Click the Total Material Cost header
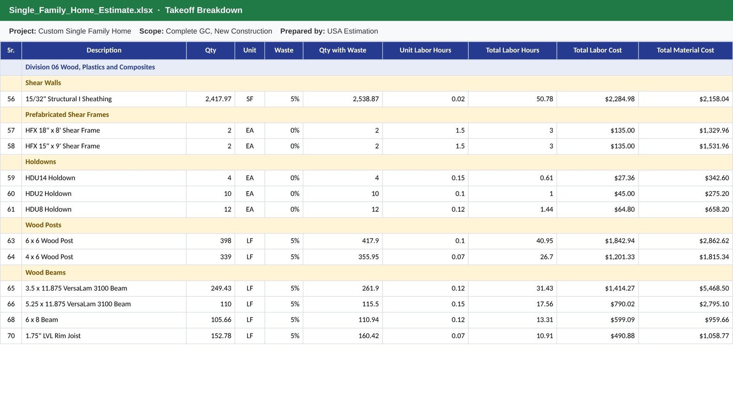733x395 pixels. tap(685, 50)
